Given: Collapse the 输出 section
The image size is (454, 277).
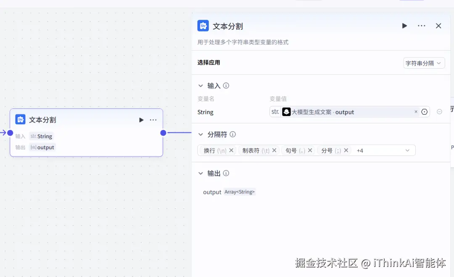Looking at the screenshot, I should (201, 173).
